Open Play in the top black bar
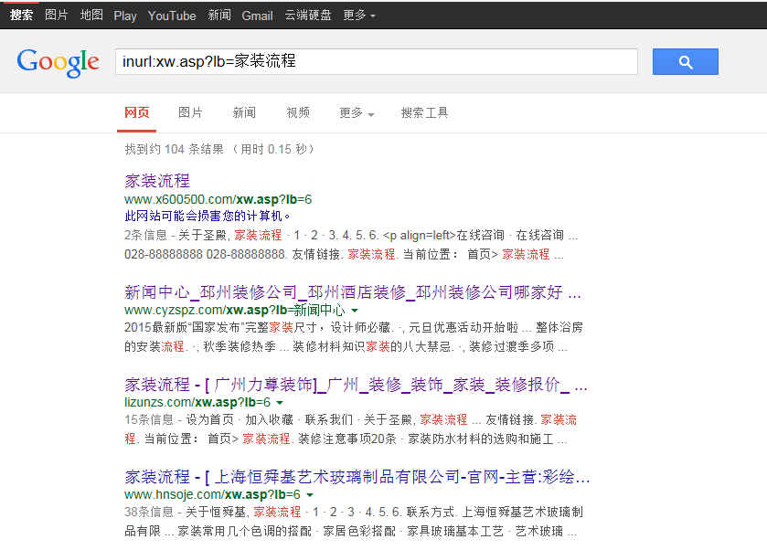 point(125,16)
